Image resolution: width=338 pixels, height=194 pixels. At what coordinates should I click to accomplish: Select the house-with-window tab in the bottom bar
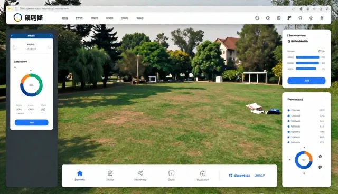tap(203, 176)
